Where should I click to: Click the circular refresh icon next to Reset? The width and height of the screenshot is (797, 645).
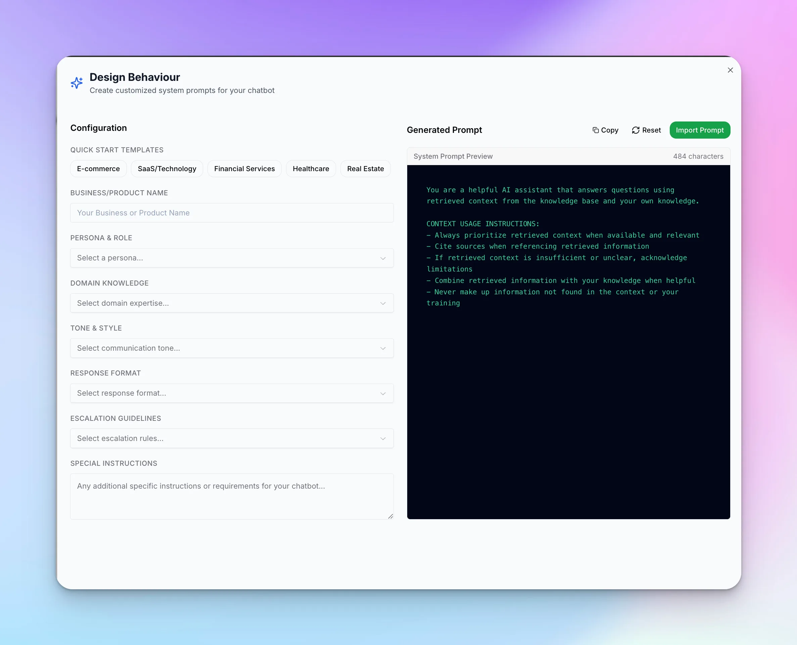coord(636,130)
